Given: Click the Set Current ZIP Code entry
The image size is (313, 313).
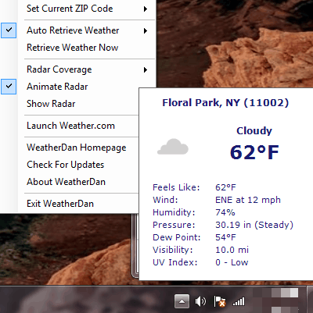Looking at the screenshot, I should click(70, 9).
